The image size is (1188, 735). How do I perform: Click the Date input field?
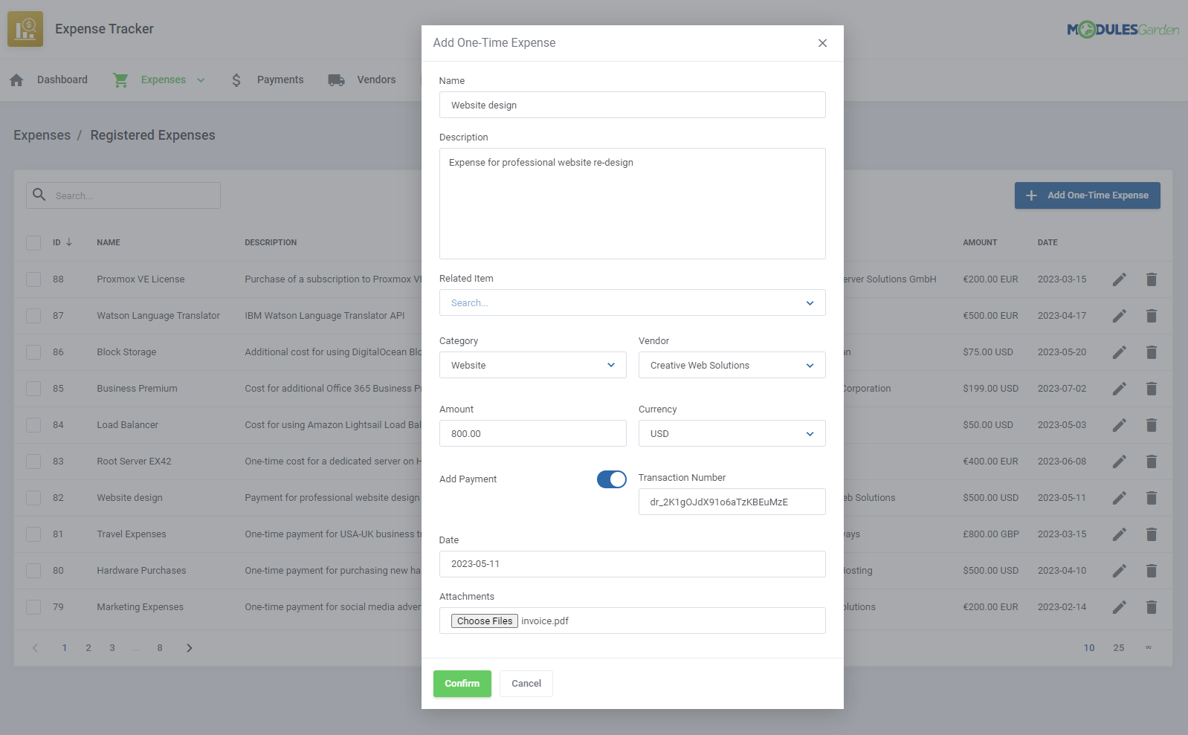click(x=632, y=564)
